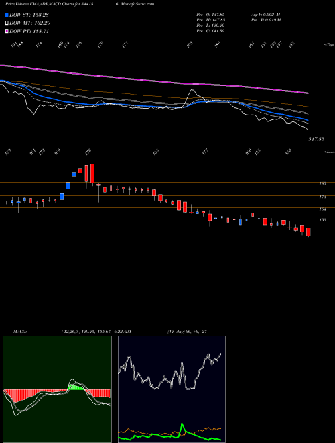Click the 177 low label above candles
The width and height of the screenshot is (335, 443).
point(205,152)
